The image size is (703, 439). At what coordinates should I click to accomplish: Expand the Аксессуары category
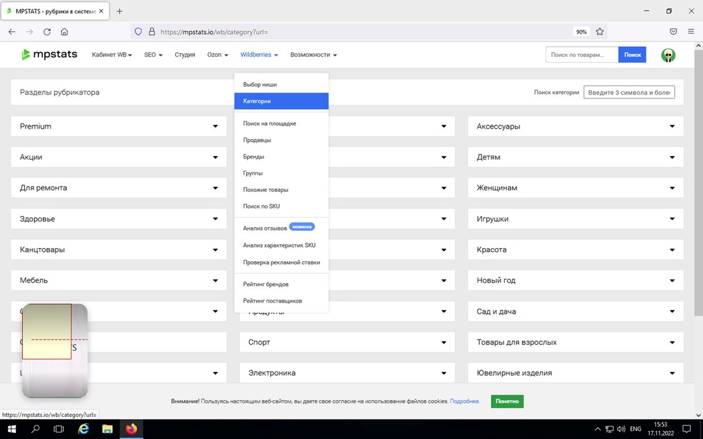(575, 126)
